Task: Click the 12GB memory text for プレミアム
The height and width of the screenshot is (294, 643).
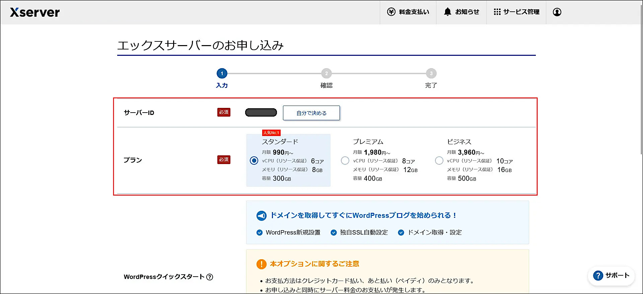Action: [x=410, y=170]
